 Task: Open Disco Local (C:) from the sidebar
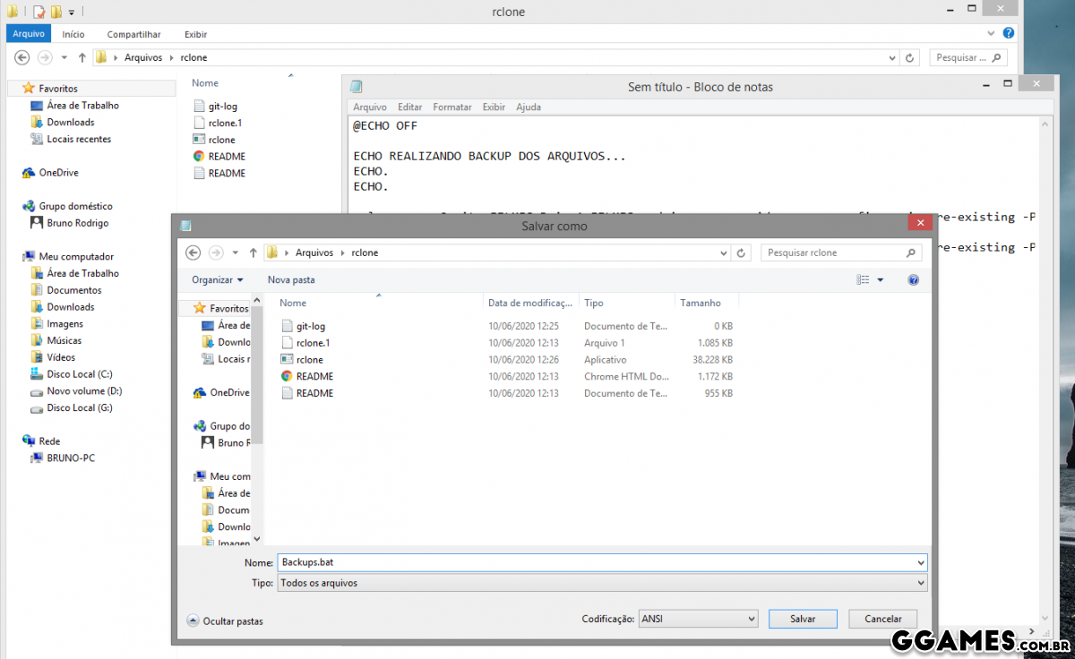[x=81, y=373]
